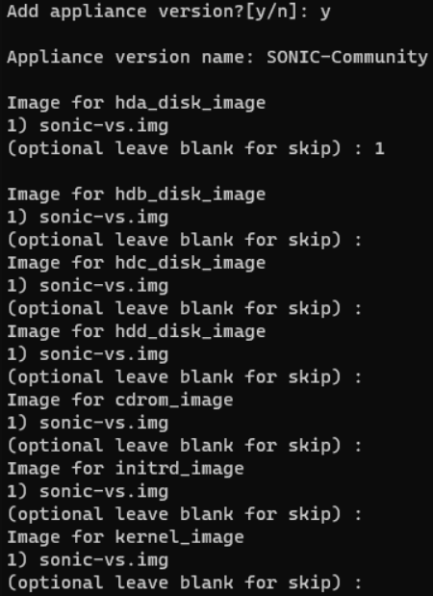The width and height of the screenshot is (433, 596).
Task: Select sonic-vs.img option under hdc_disk_image
Action: 88,286
